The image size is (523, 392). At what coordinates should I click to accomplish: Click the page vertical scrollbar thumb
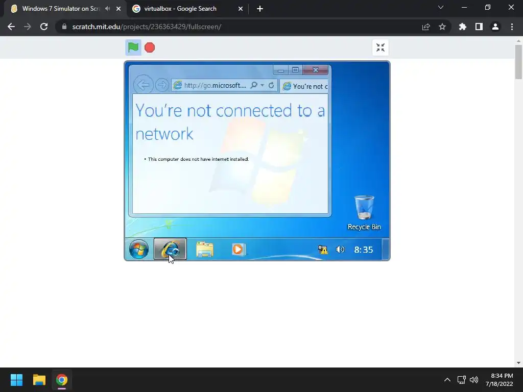[x=518, y=62]
